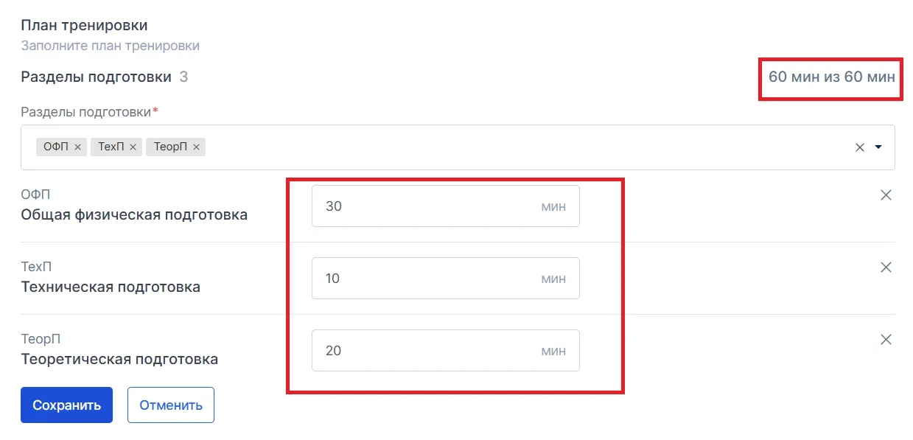Select the ОФП chip label
The image size is (913, 440).
tap(56, 147)
